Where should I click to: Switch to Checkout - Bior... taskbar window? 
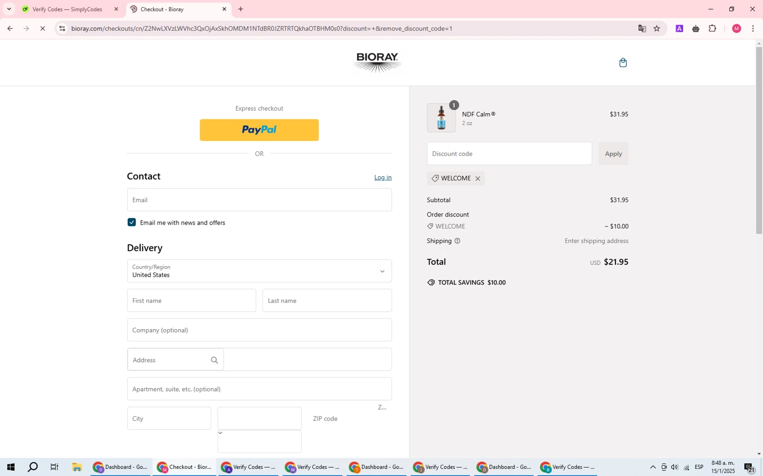[x=184, y=467]
